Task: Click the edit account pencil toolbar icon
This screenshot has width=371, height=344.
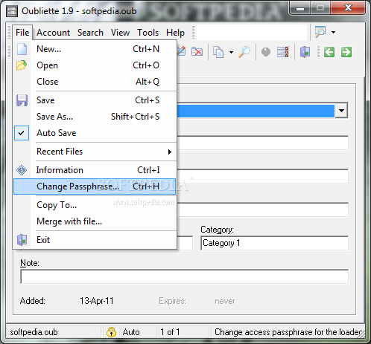Action: click(x=182, y=51)
